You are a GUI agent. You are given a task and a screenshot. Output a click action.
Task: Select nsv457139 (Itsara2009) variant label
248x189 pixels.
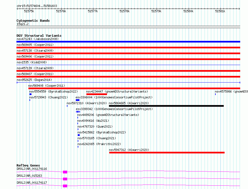[35, 68]
